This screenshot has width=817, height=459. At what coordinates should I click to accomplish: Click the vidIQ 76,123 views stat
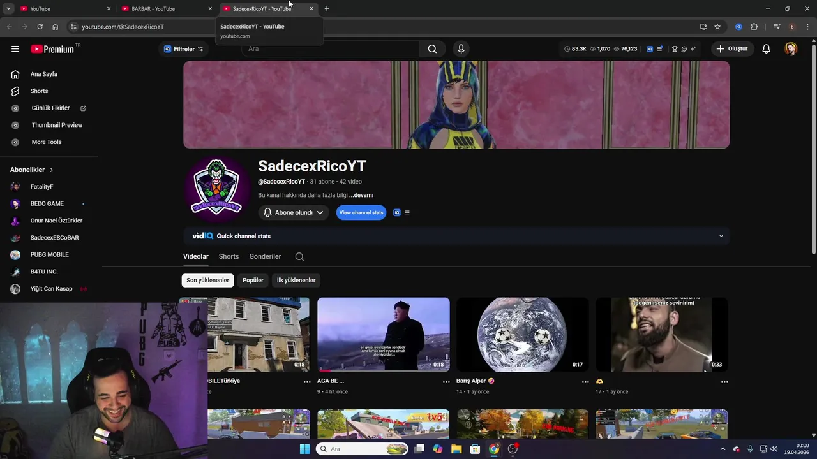pyautogui.click(x=625, y=49)
